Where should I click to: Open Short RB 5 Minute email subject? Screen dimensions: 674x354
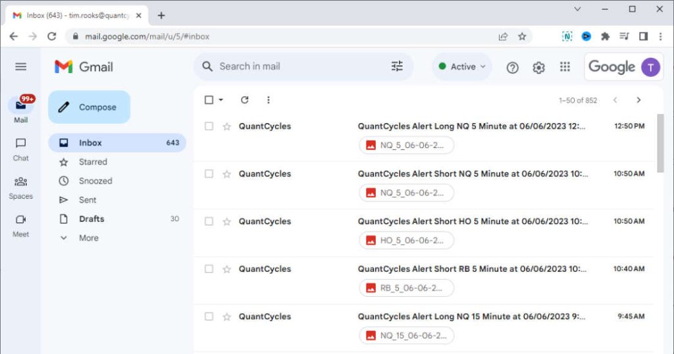tap(472, 269)
